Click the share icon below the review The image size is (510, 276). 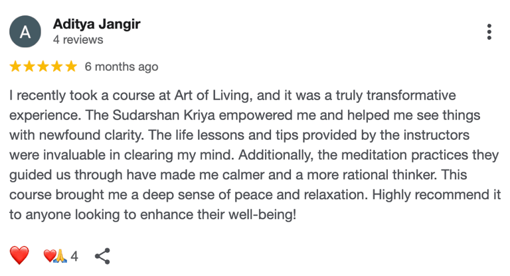point(102,256)
